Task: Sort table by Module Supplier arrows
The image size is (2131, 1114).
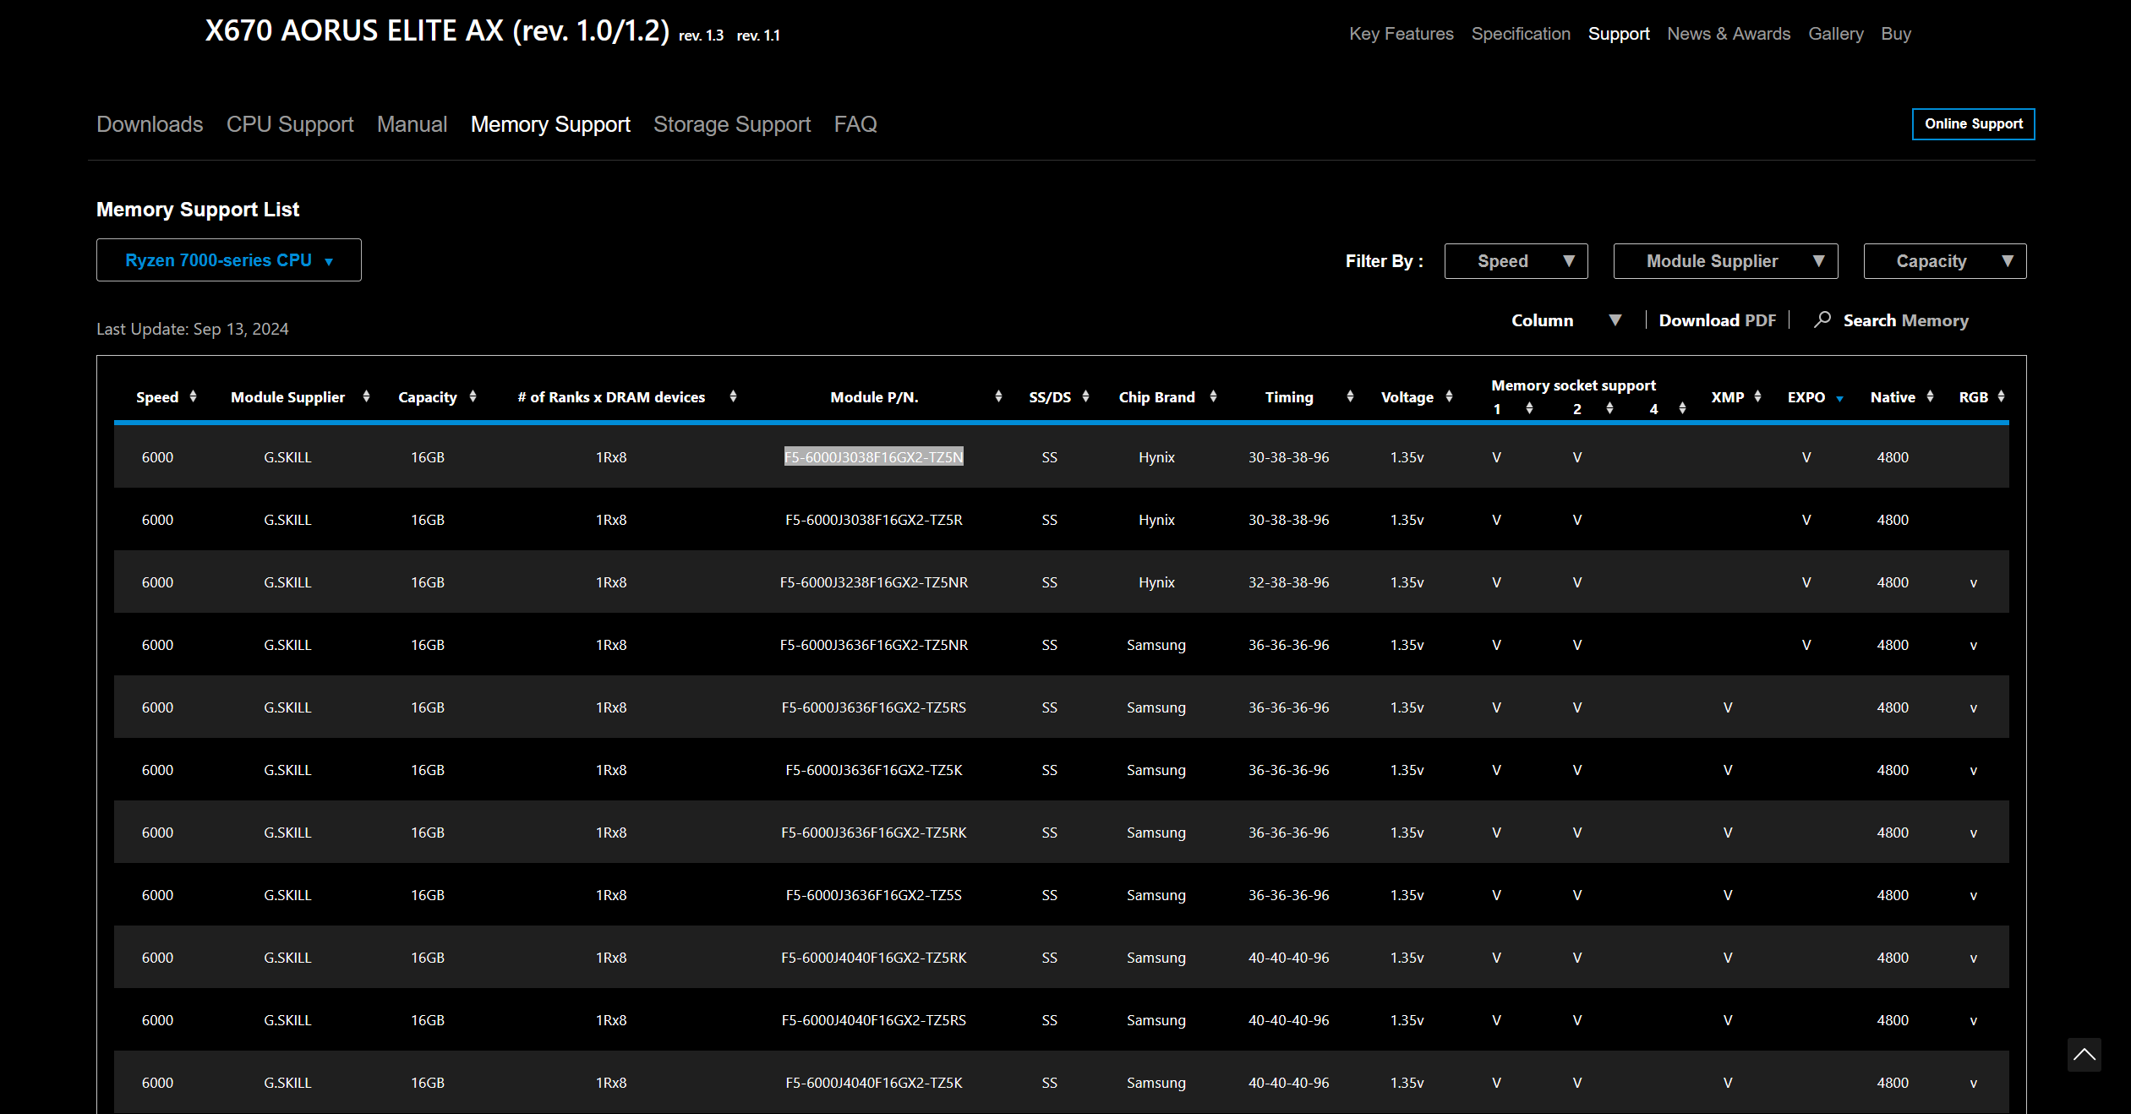Action: click(366, 396)
